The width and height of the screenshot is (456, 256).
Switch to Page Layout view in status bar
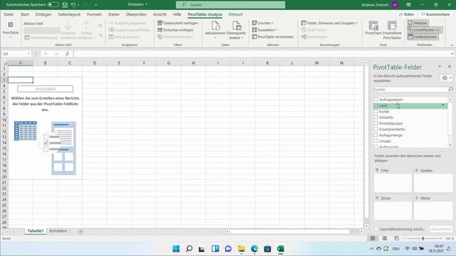[x=385, y=238]
